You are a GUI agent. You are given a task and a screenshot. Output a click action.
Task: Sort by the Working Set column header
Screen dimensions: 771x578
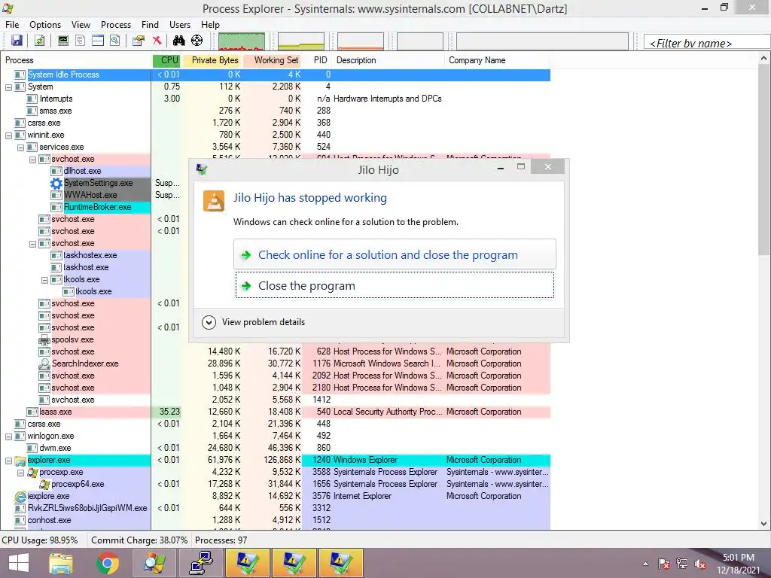[273, 60]
